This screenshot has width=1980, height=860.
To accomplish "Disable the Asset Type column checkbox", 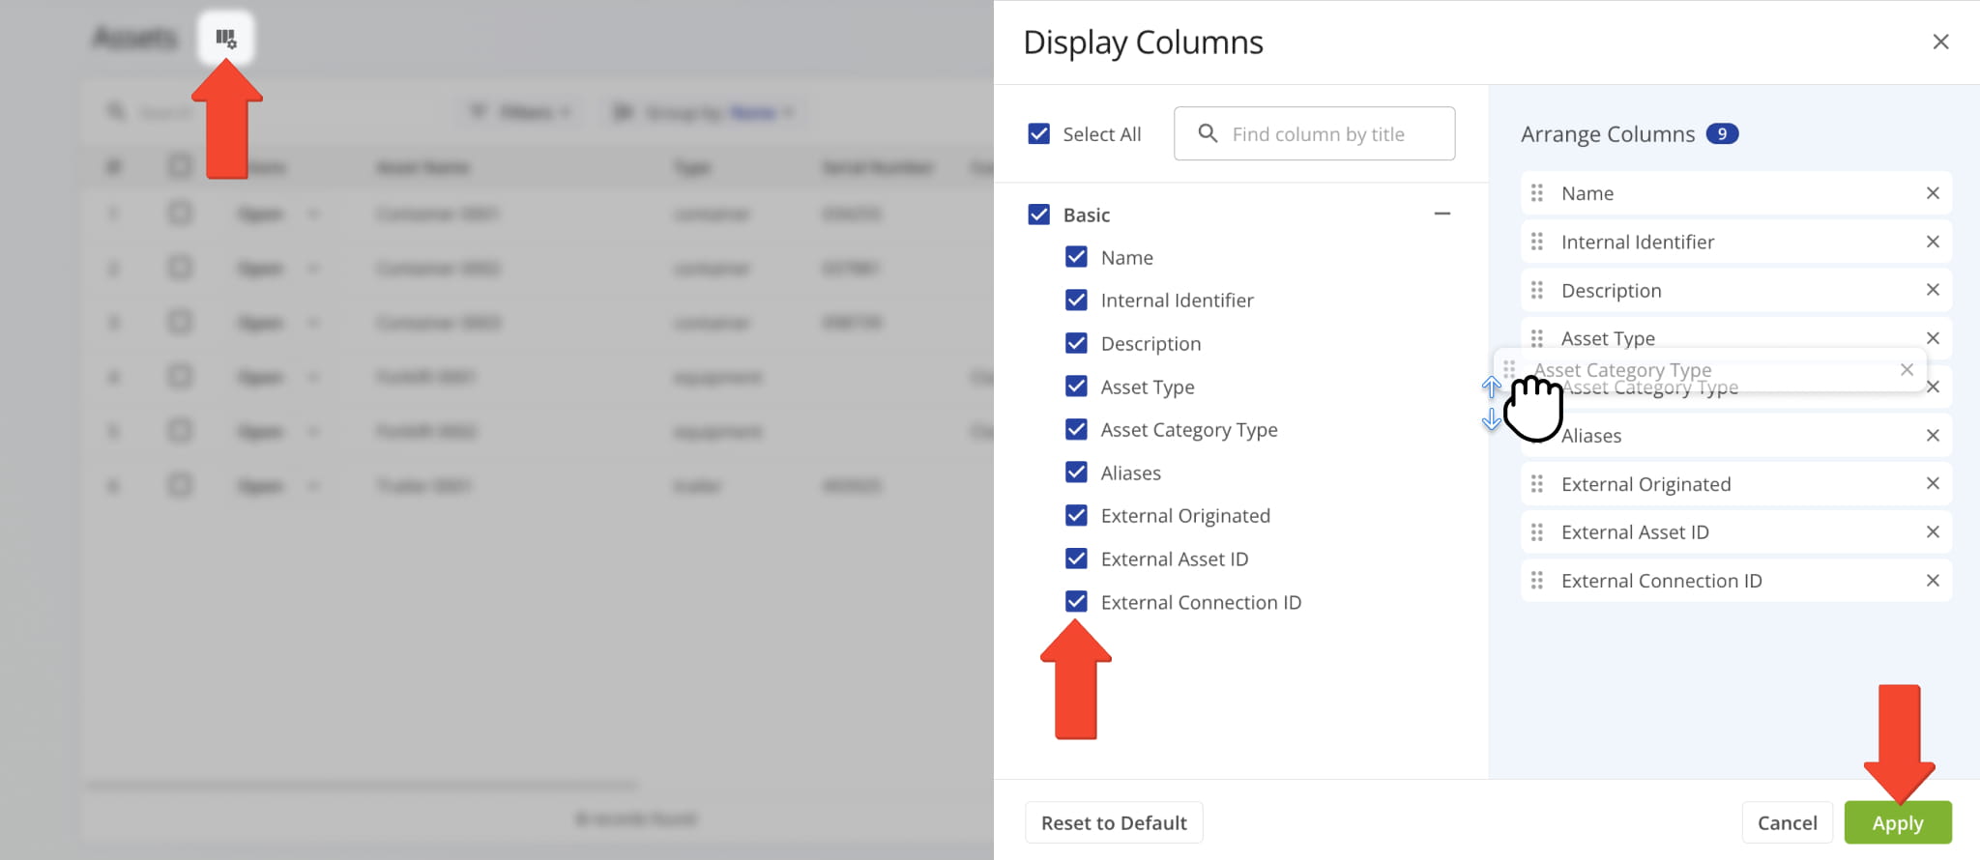I will coord(1076,387).
